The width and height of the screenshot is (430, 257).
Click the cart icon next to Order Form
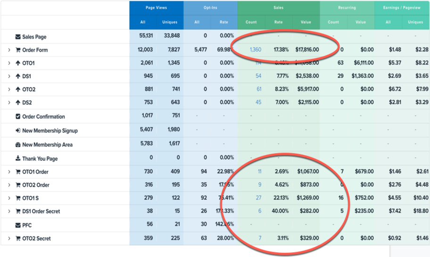[x=18, y=50]
